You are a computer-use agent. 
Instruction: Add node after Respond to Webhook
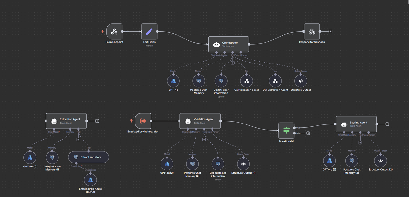[330, 31]
